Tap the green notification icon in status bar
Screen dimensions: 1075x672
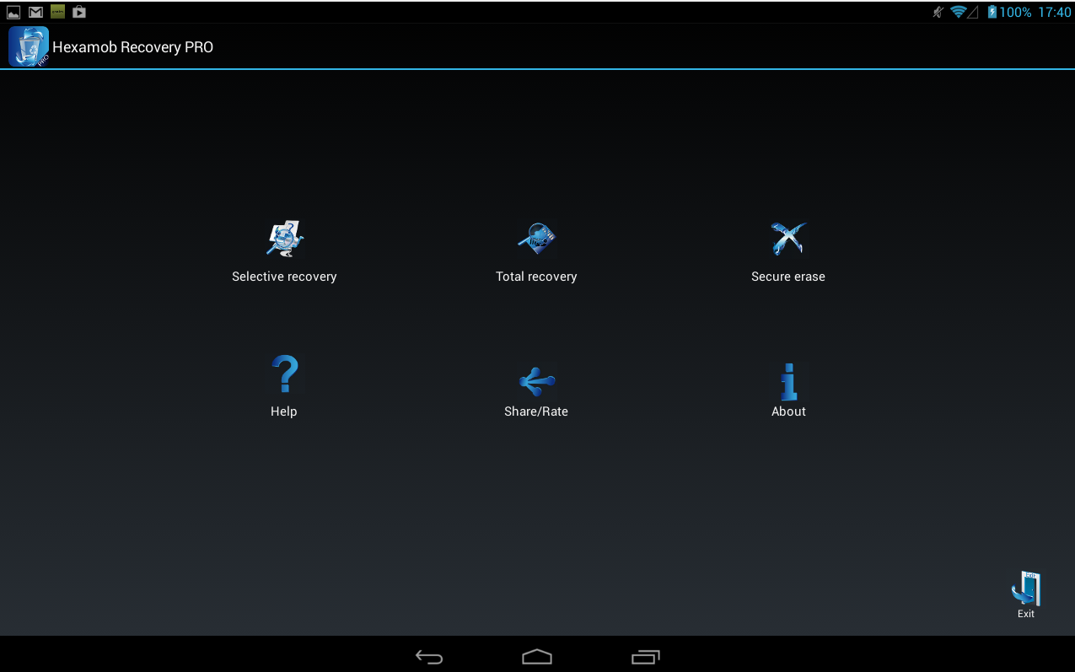coord(57,12)
